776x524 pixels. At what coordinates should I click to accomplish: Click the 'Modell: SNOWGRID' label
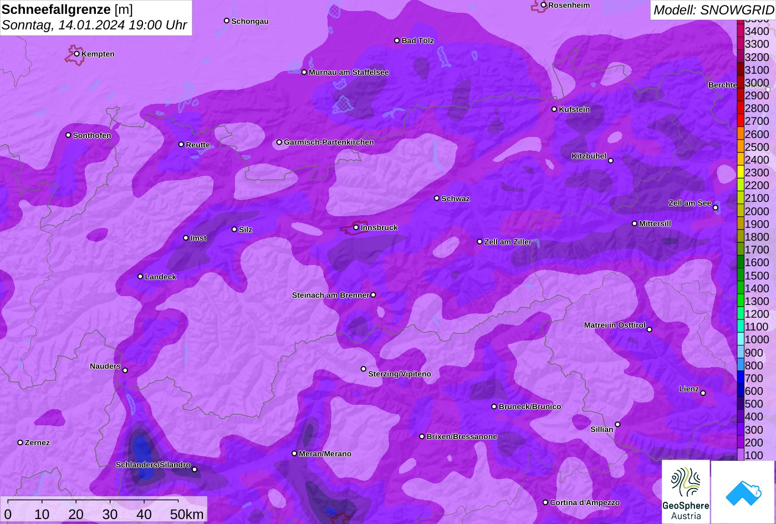pos(713,9)
